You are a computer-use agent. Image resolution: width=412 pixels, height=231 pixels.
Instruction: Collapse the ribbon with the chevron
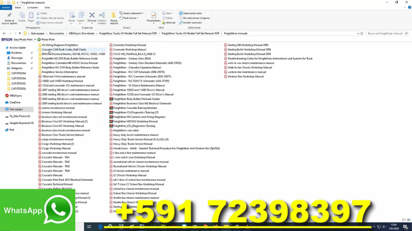[x=405, y=7]
